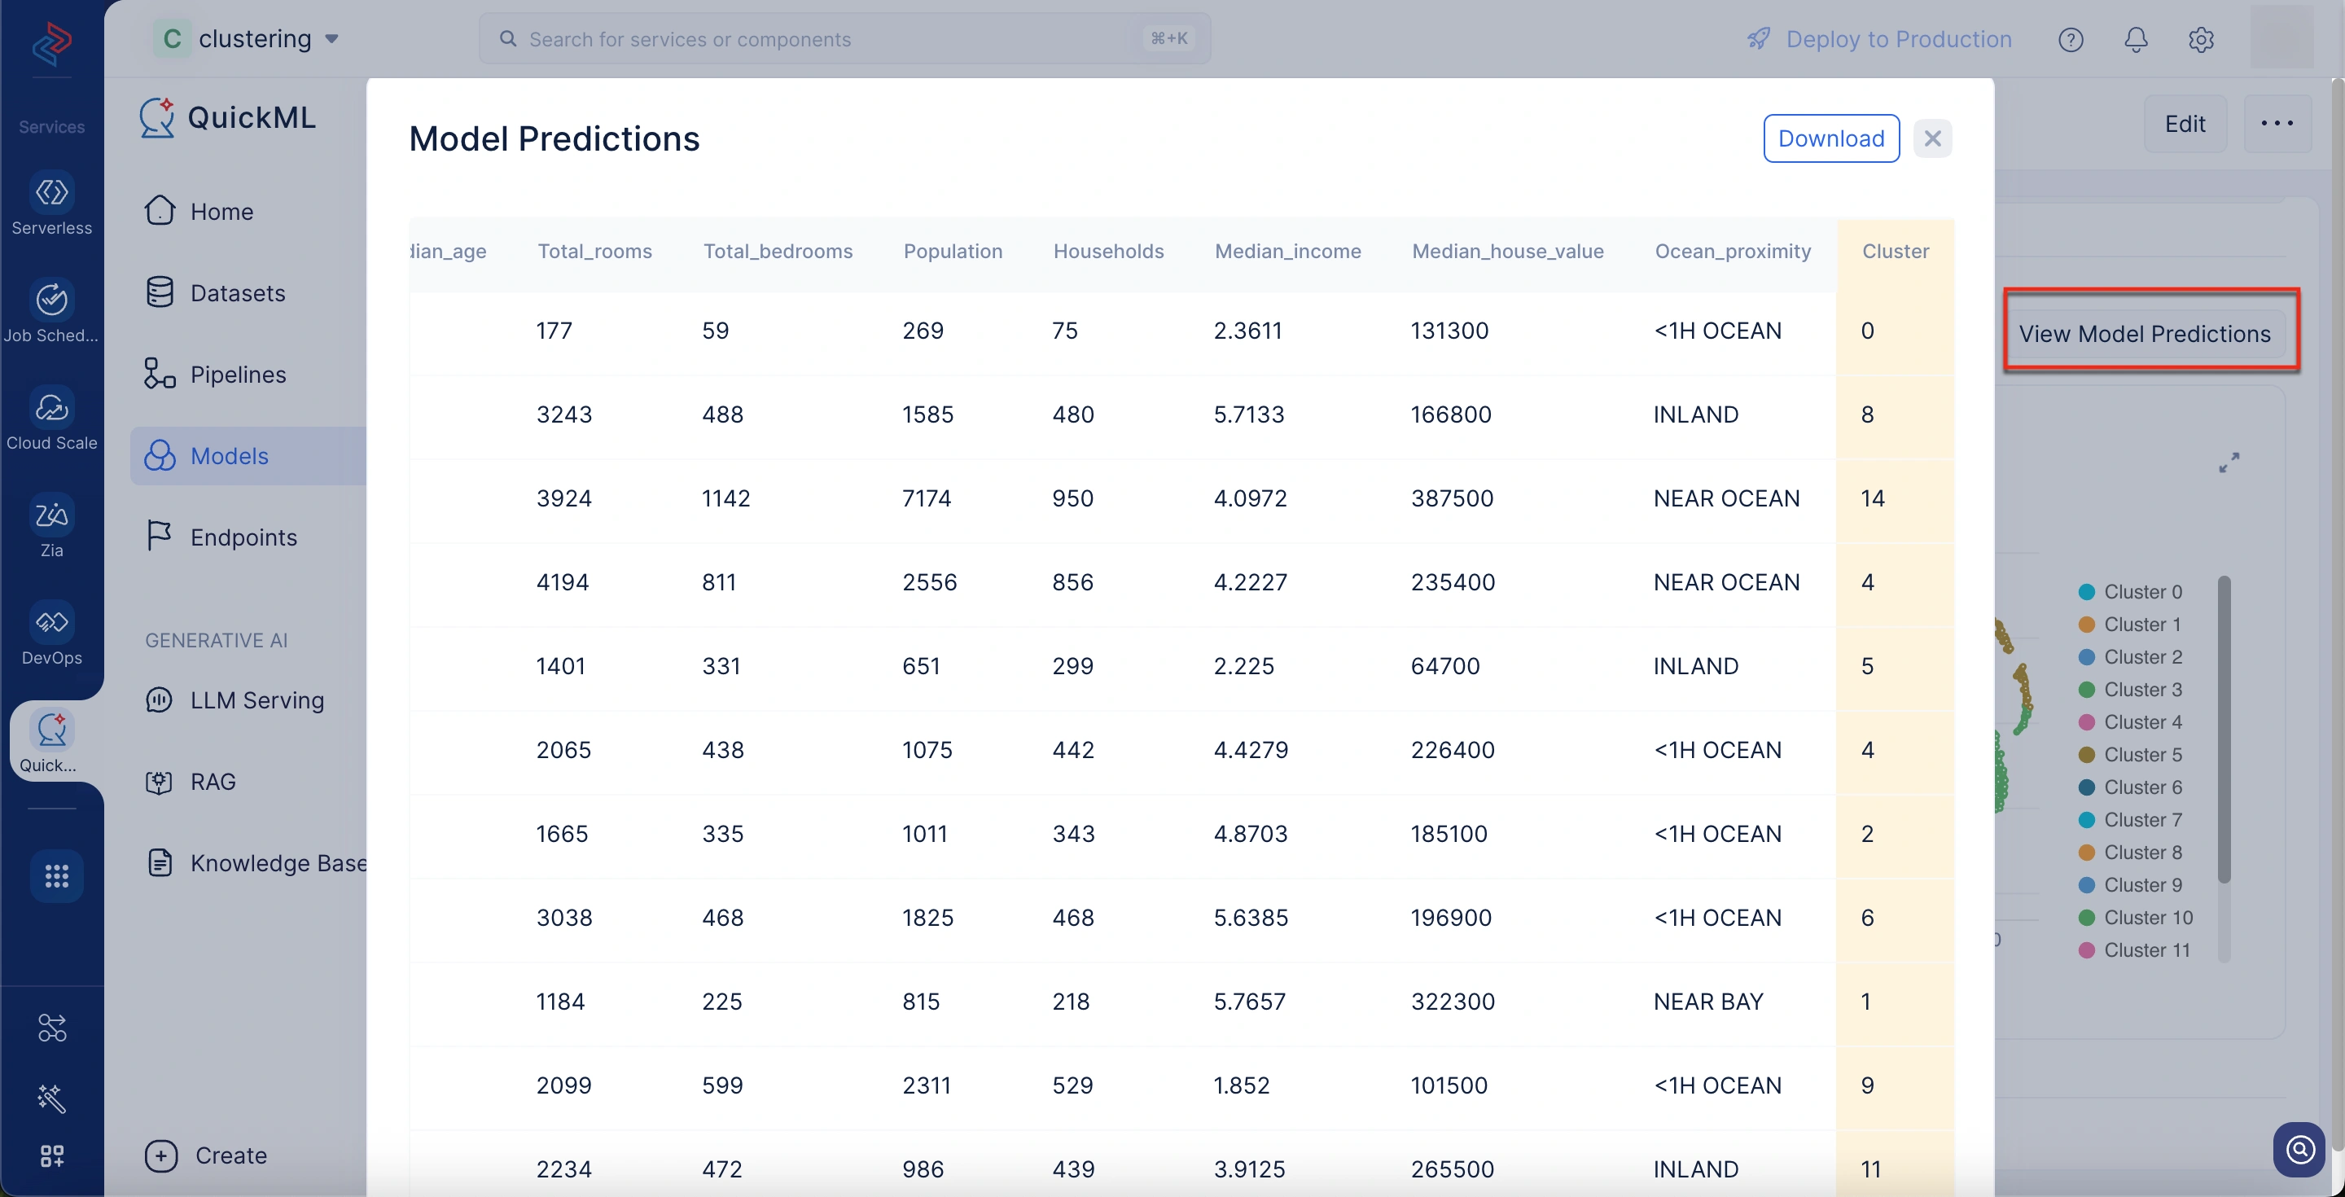
Task: Toggle Cluster 4 legend item
Action: pos(2142,721)
